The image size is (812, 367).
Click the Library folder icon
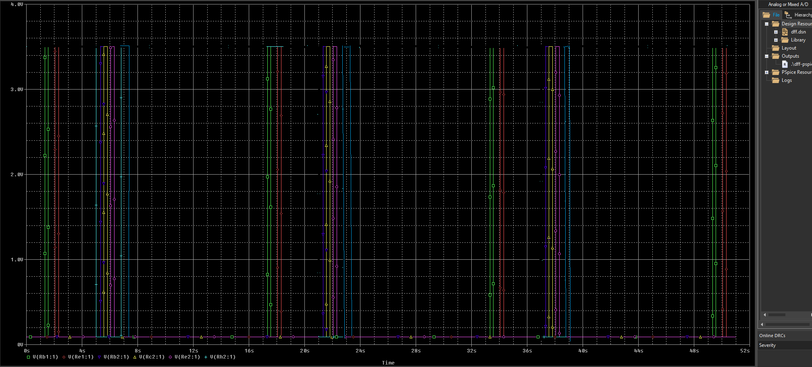785,40
